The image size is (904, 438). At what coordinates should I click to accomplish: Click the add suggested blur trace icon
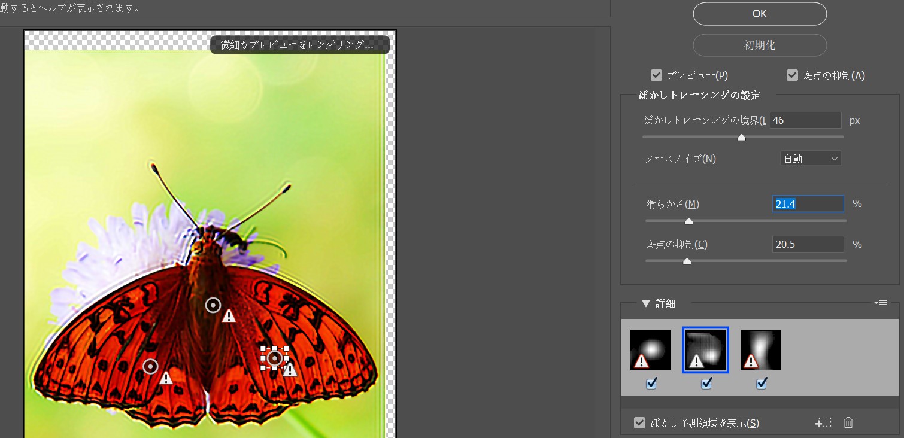point(824,422)
